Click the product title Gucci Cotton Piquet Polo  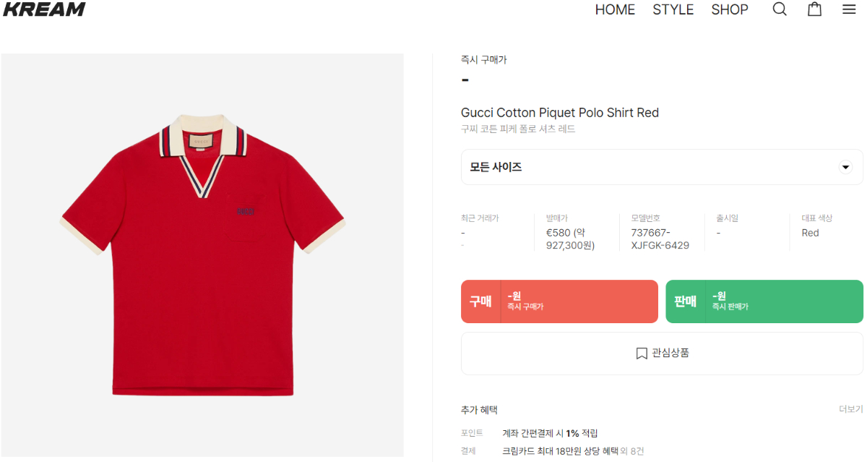(560, 113)
